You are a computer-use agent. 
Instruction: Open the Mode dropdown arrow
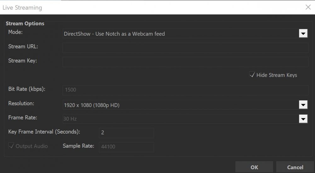(303, 33)
